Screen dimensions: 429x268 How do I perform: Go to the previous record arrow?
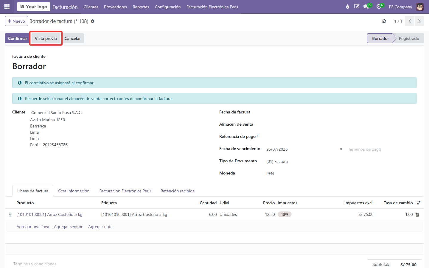click(410, 21)
